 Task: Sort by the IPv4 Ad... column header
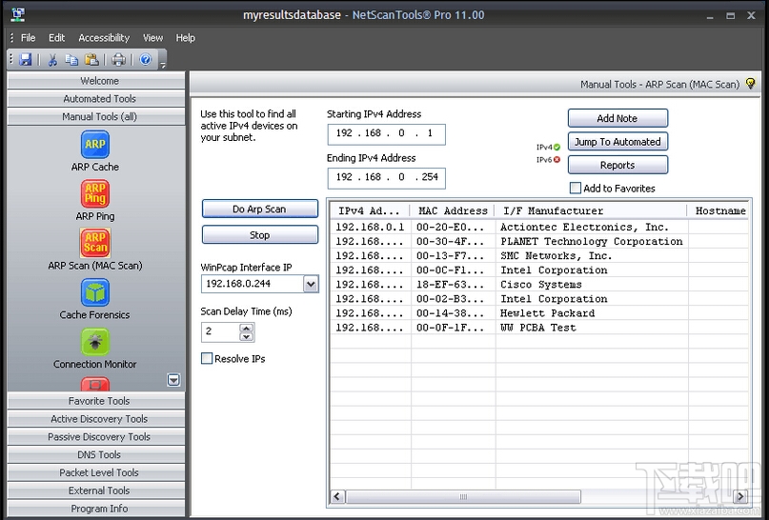tap(370, 210)
